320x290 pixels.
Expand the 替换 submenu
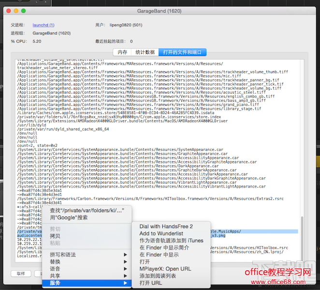pos(87,262)
